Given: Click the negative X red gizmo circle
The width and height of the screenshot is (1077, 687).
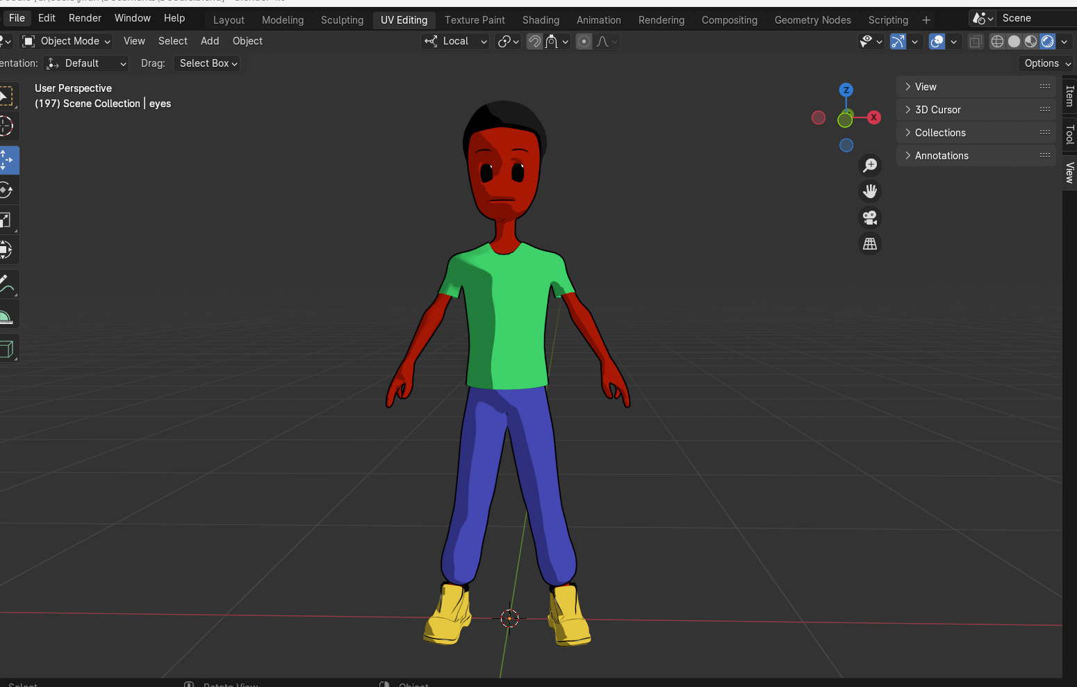Looking at the screenshot, I should pyautogui.click(x=819, y=118).
